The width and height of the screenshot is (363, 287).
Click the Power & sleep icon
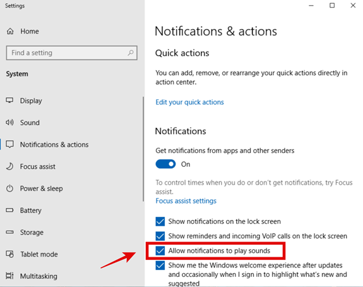[9, 188]
